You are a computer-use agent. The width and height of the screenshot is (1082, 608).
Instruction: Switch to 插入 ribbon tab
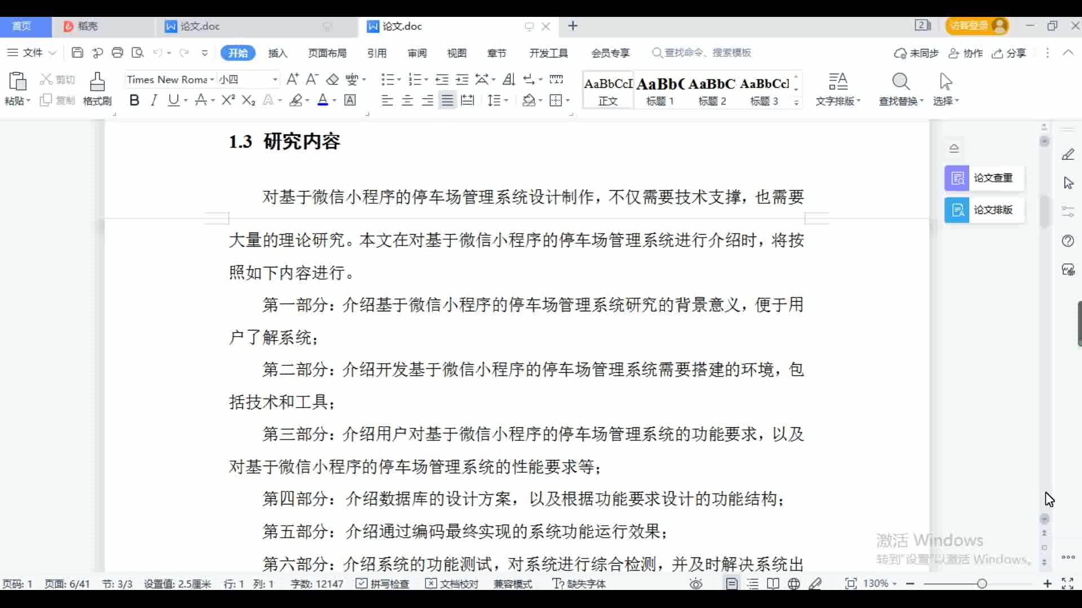point(277,53)
